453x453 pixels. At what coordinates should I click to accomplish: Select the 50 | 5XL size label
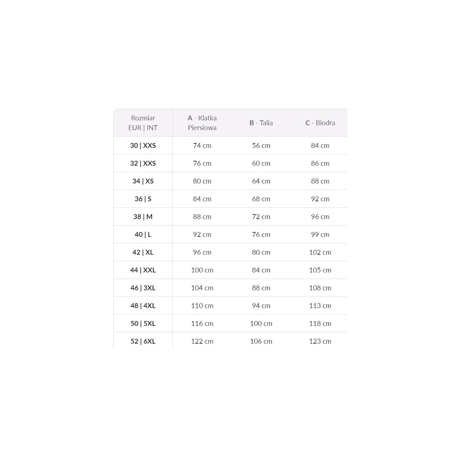[x=143, y=324]
